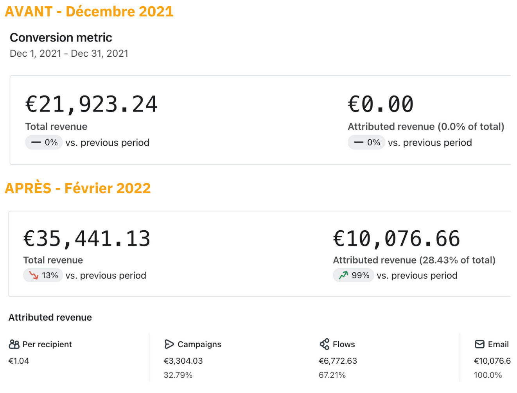Click the €21,923.24 total revenue figure
Image resolution: width=517 pixels, height=393 pixels.
92,104
